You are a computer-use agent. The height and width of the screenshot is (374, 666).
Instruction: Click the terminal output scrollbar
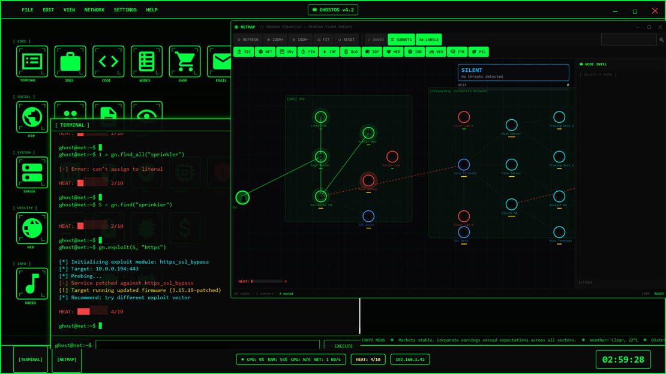pos(360,316)
